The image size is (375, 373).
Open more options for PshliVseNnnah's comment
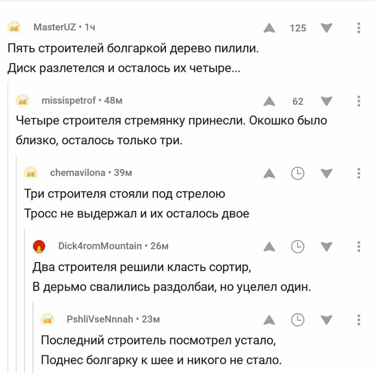pyautogui.click(x=359, y=320)
